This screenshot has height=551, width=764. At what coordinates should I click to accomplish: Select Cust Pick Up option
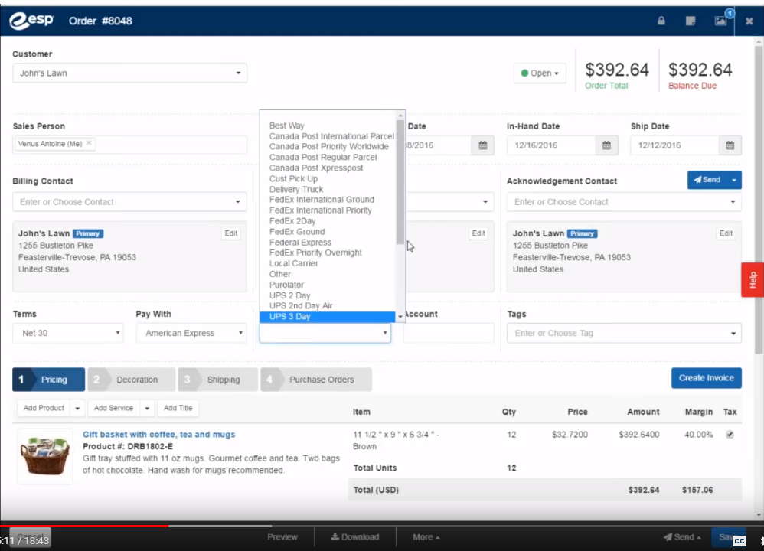(x=293, y=179)
